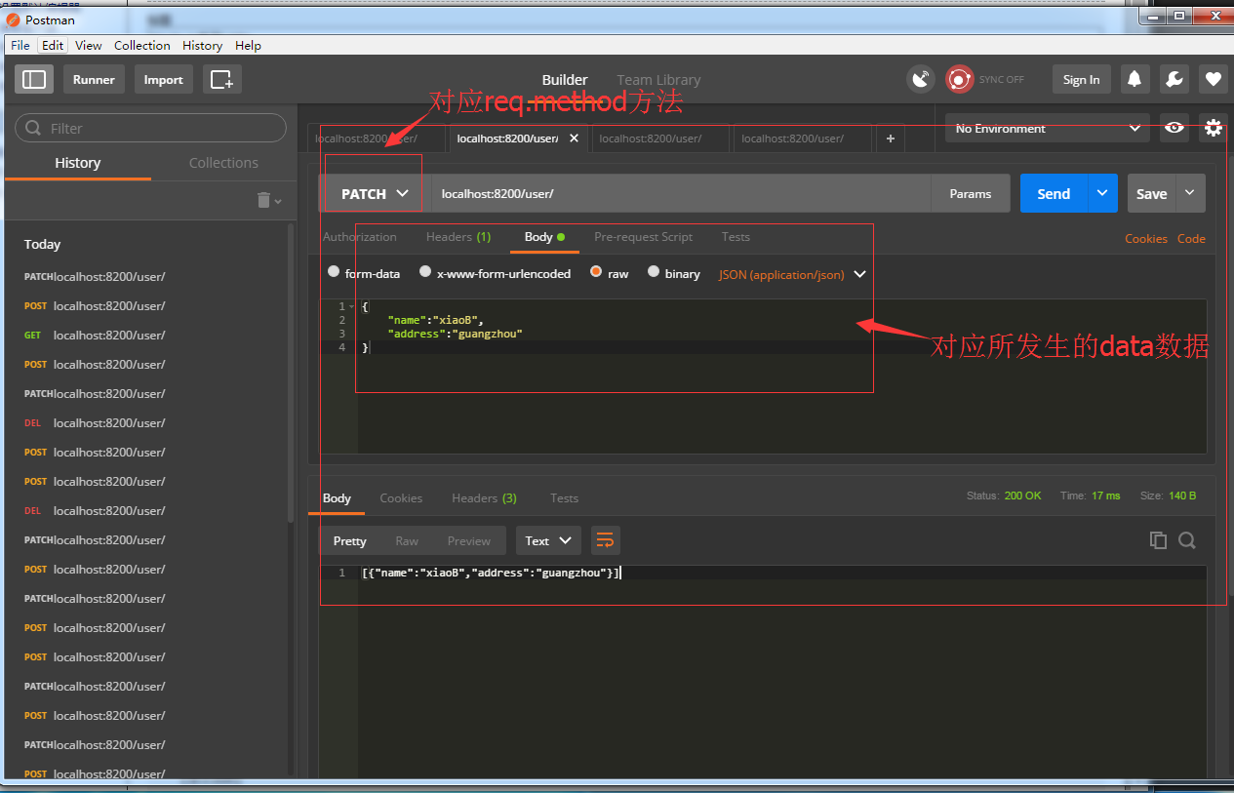The width and height of the screenshot is (1234, 793).
Task: Click the search magnifier in Filter box
Action: (34, 128)
